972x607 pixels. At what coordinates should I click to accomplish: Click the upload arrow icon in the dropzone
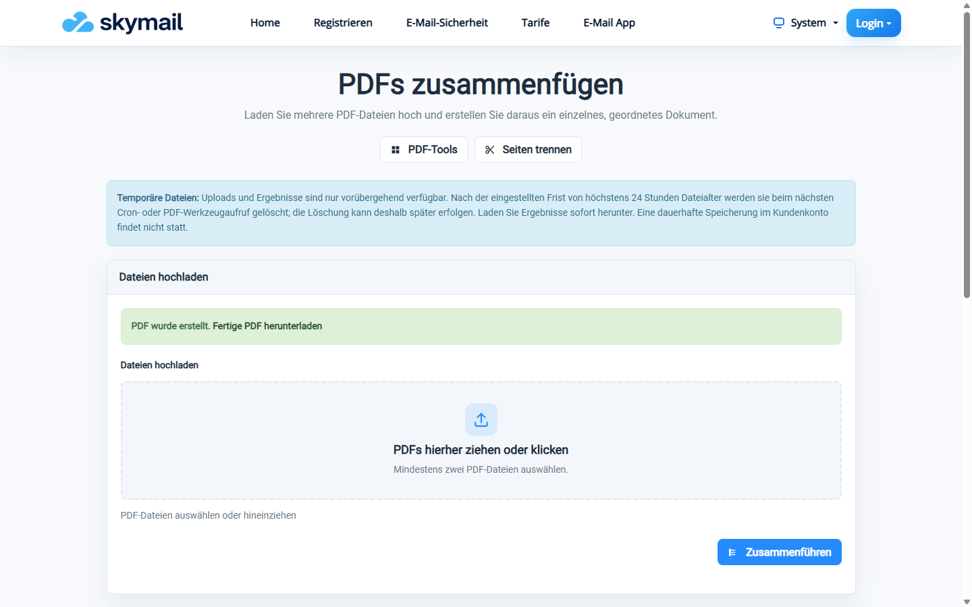[481, 420]
